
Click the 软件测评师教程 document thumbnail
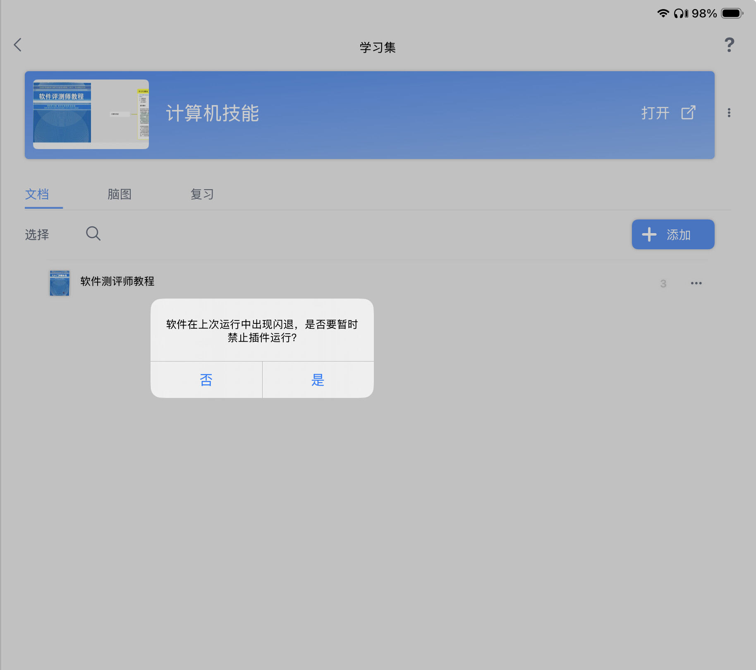click(60, 283)
